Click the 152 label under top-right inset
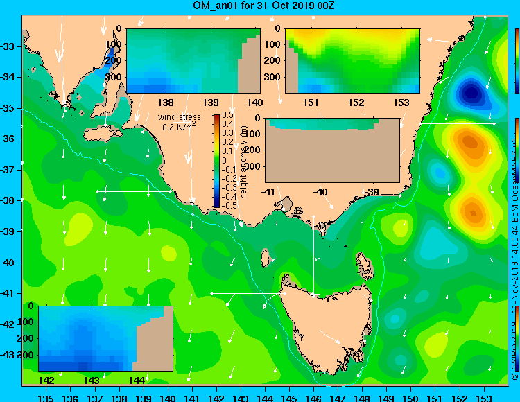The image size is (520, 402). click(x=356, y=103)
